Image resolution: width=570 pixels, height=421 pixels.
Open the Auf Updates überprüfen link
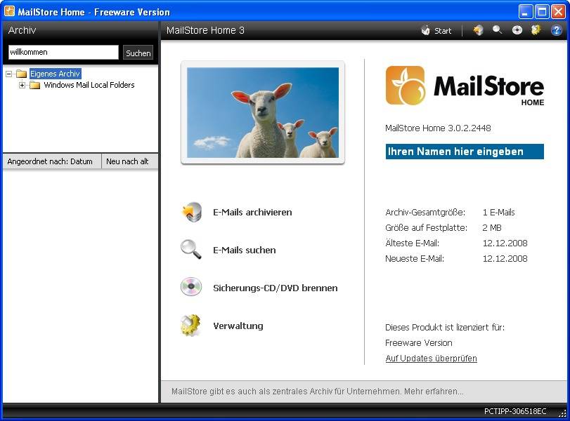point(431,358)
